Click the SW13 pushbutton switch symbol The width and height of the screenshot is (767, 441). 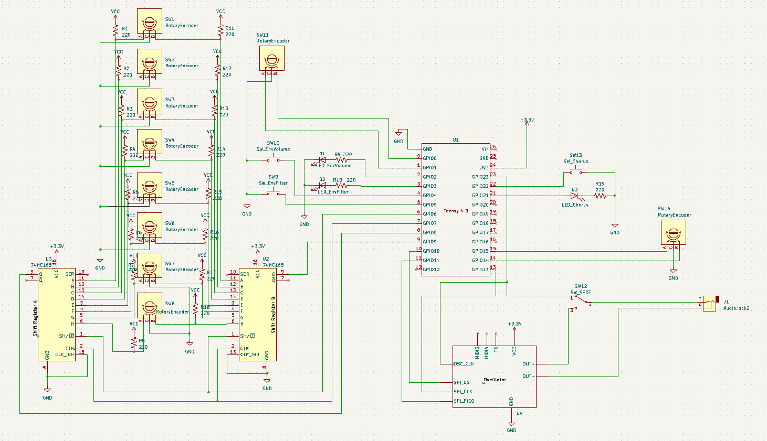(x=576, y=171)
